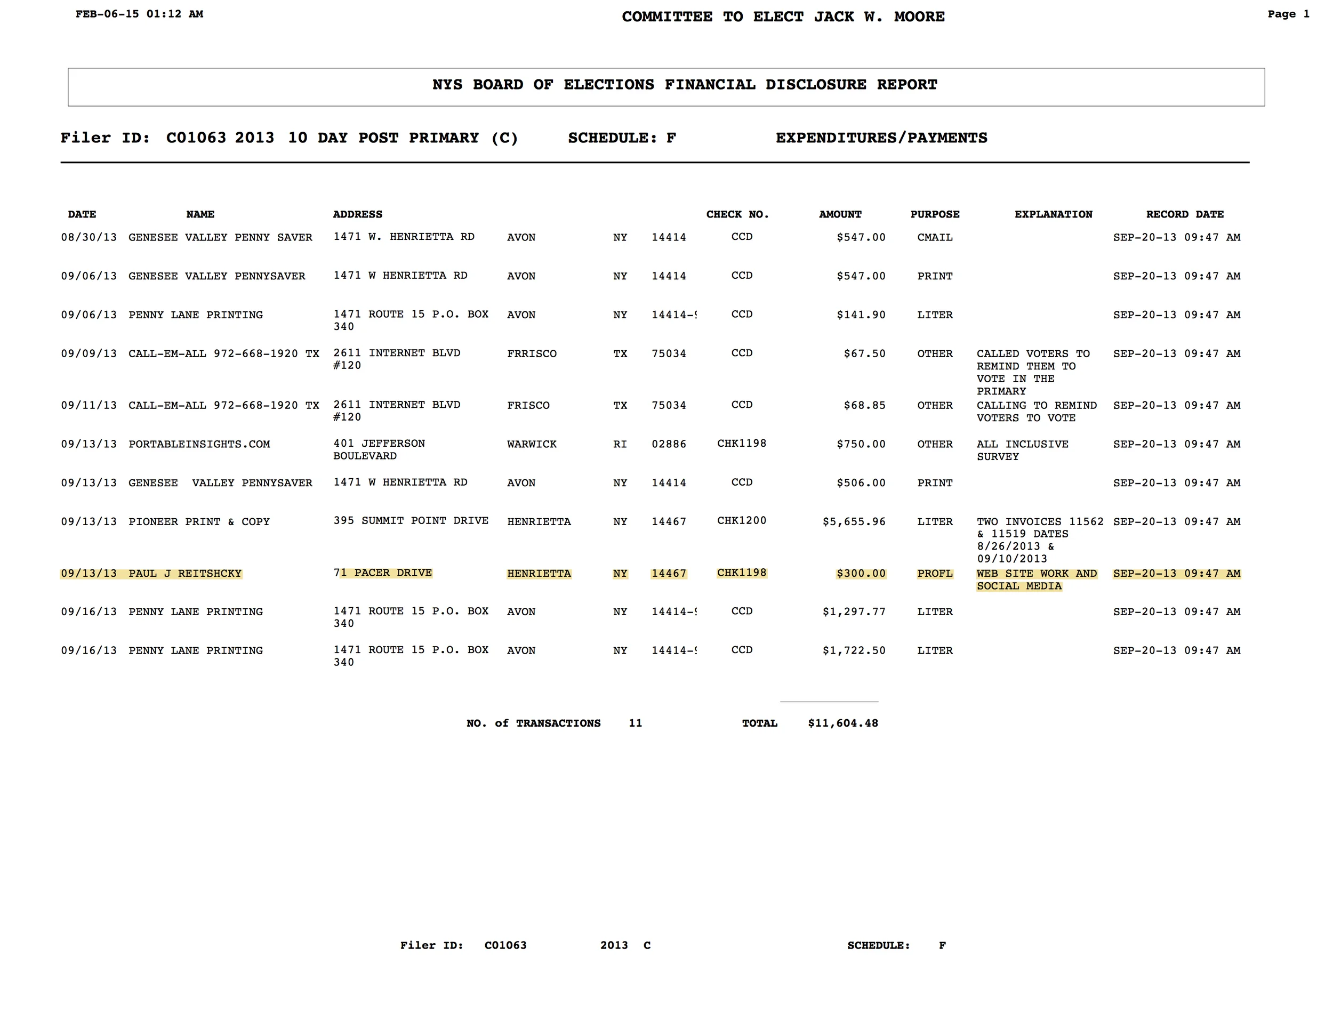Viewport: 1333px width, 1030px height.
Task: Select amount '$506.00'
Action: coord(861,483)
